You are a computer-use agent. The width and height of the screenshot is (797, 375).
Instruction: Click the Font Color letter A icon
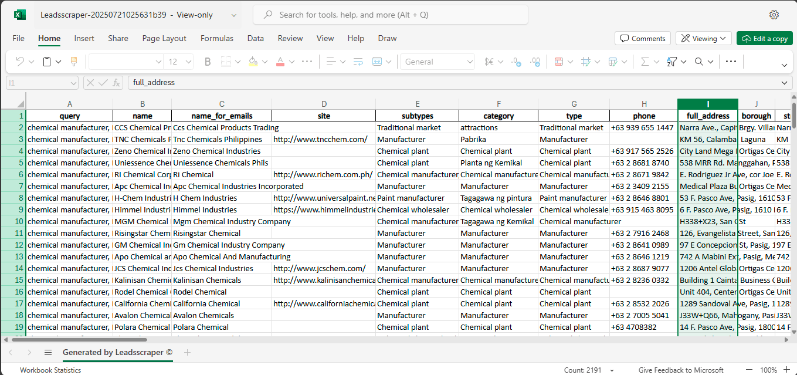[280, 62]
